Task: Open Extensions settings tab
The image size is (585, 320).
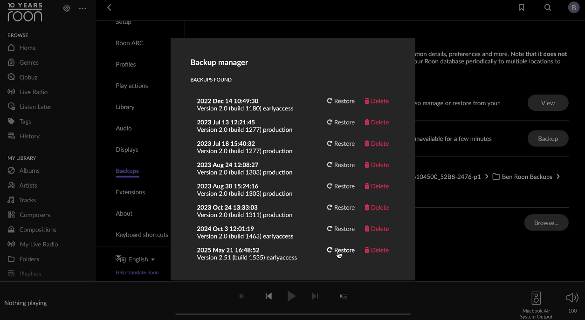Action: tap(131, 192)
